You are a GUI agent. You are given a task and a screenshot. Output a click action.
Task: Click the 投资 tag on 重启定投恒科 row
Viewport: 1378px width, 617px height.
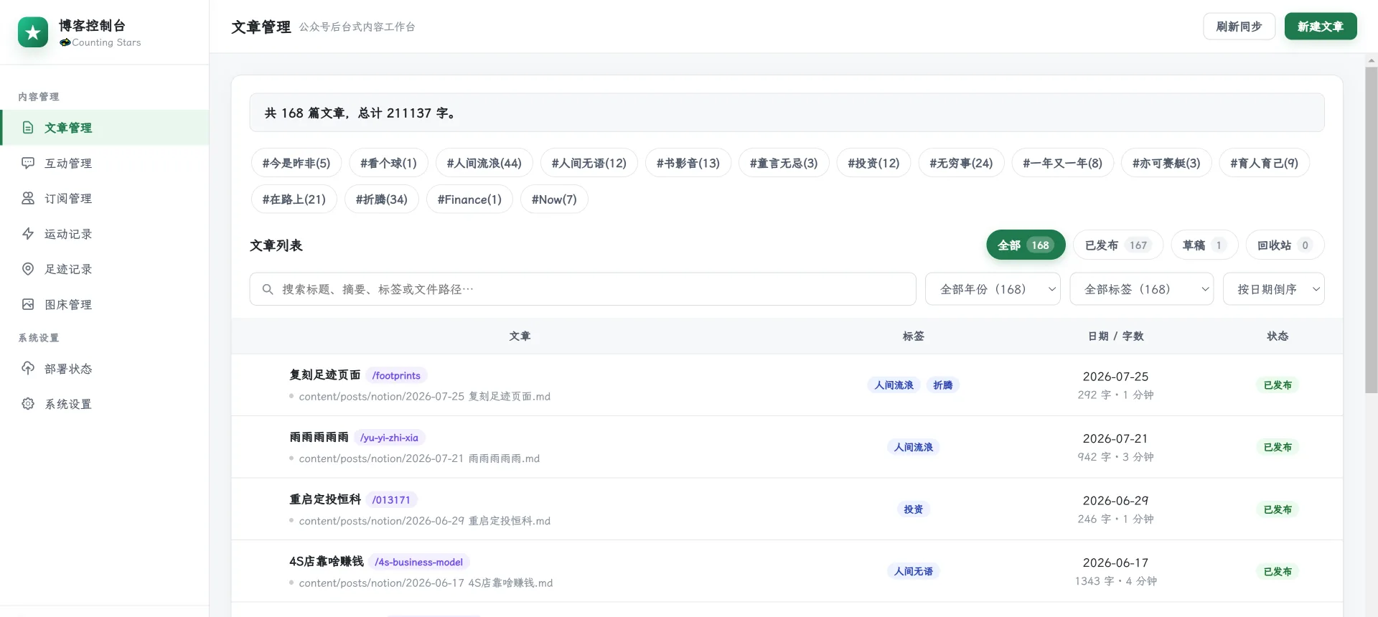913,509
